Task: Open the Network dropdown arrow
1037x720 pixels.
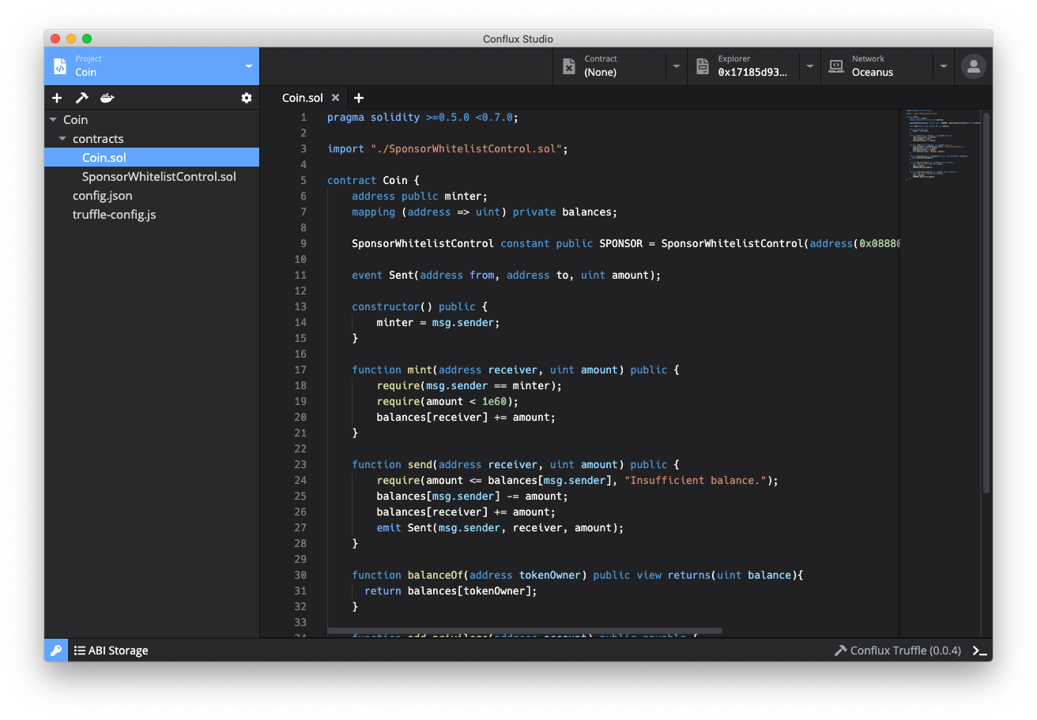Action: tap(944, 66)
